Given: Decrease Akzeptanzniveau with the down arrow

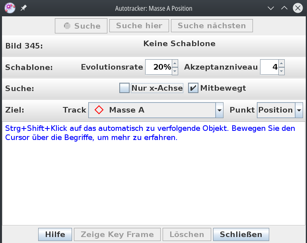Looking at the screenshot, I should point(282,71).
